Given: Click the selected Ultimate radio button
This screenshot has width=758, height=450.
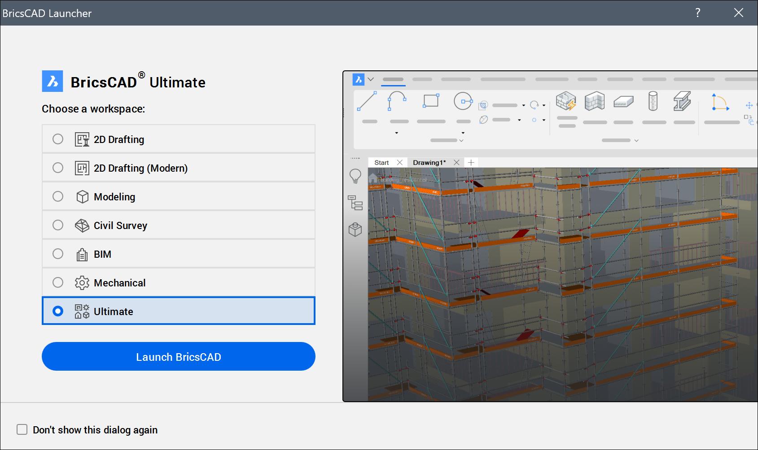Looking at the screenshot, I should (x=58, y=311).
